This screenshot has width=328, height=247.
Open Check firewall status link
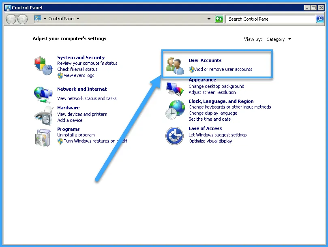(x=77, y=69)
